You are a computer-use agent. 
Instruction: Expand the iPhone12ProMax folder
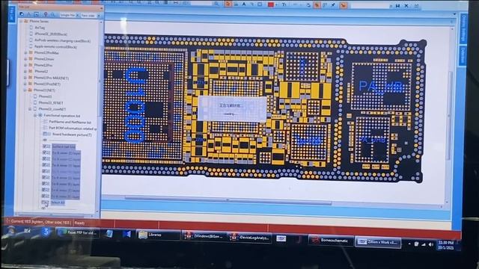pyautogui.click(x=25, y=53)
